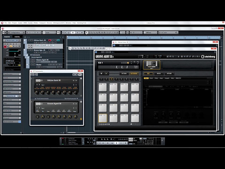
Task: Open the Transport menu
Action: [42, 23]
